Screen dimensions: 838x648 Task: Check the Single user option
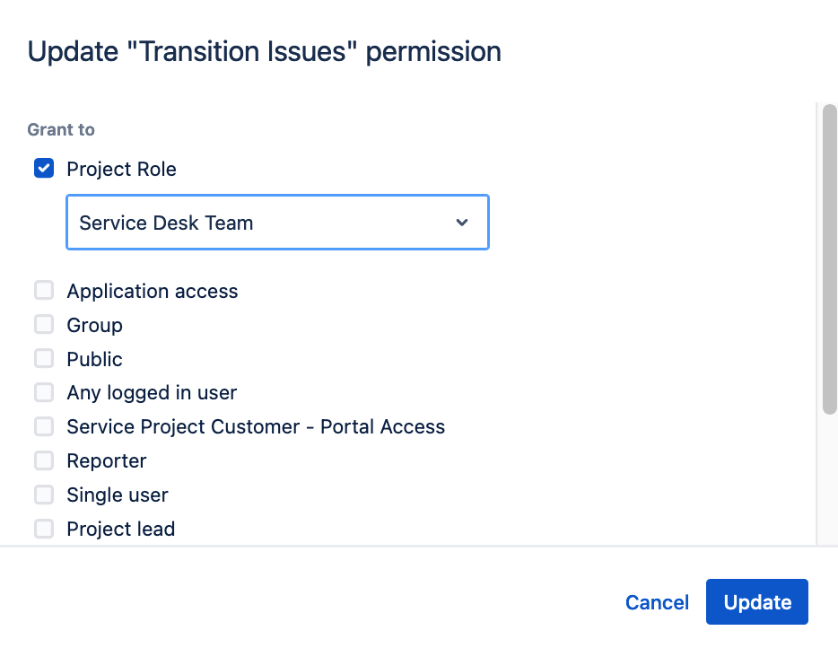44,495
